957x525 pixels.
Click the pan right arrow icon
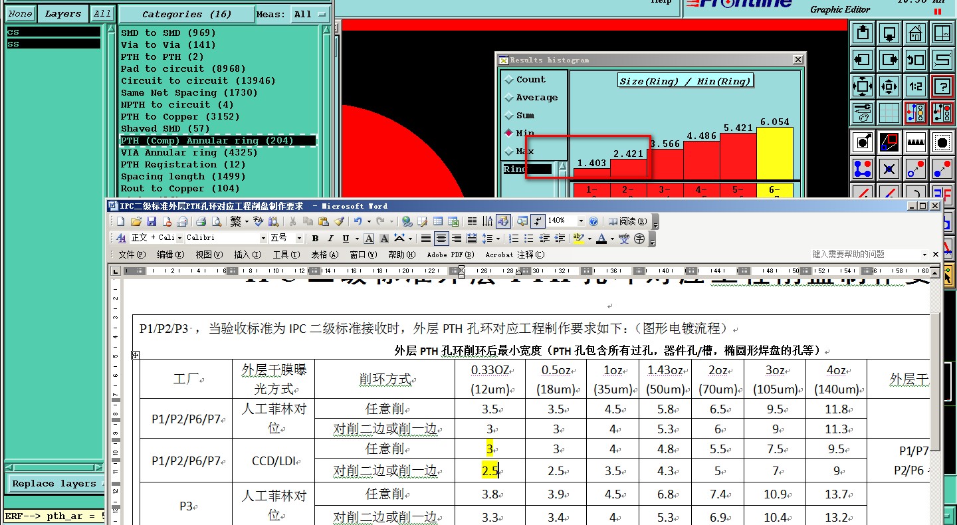click(x=889, y=59)
